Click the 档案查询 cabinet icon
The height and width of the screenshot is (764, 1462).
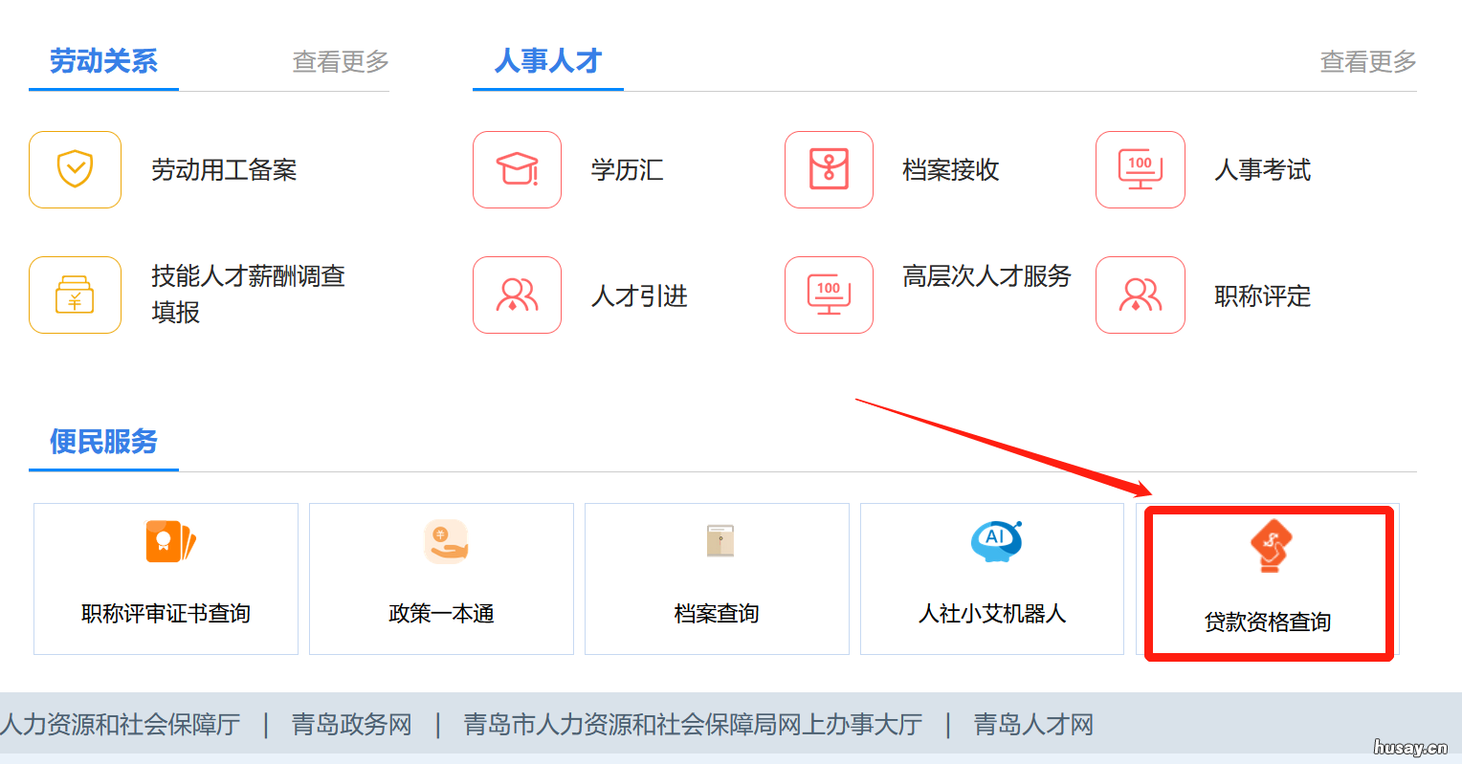coord(716,541)
